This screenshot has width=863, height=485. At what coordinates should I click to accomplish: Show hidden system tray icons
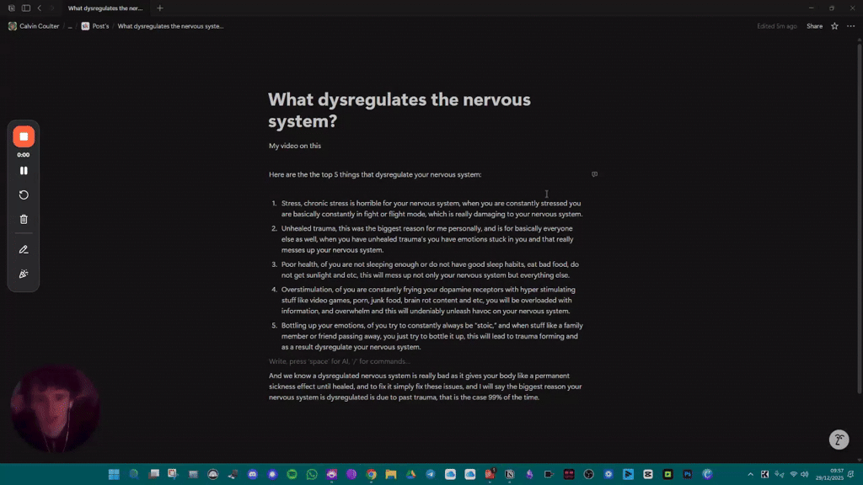750,474
